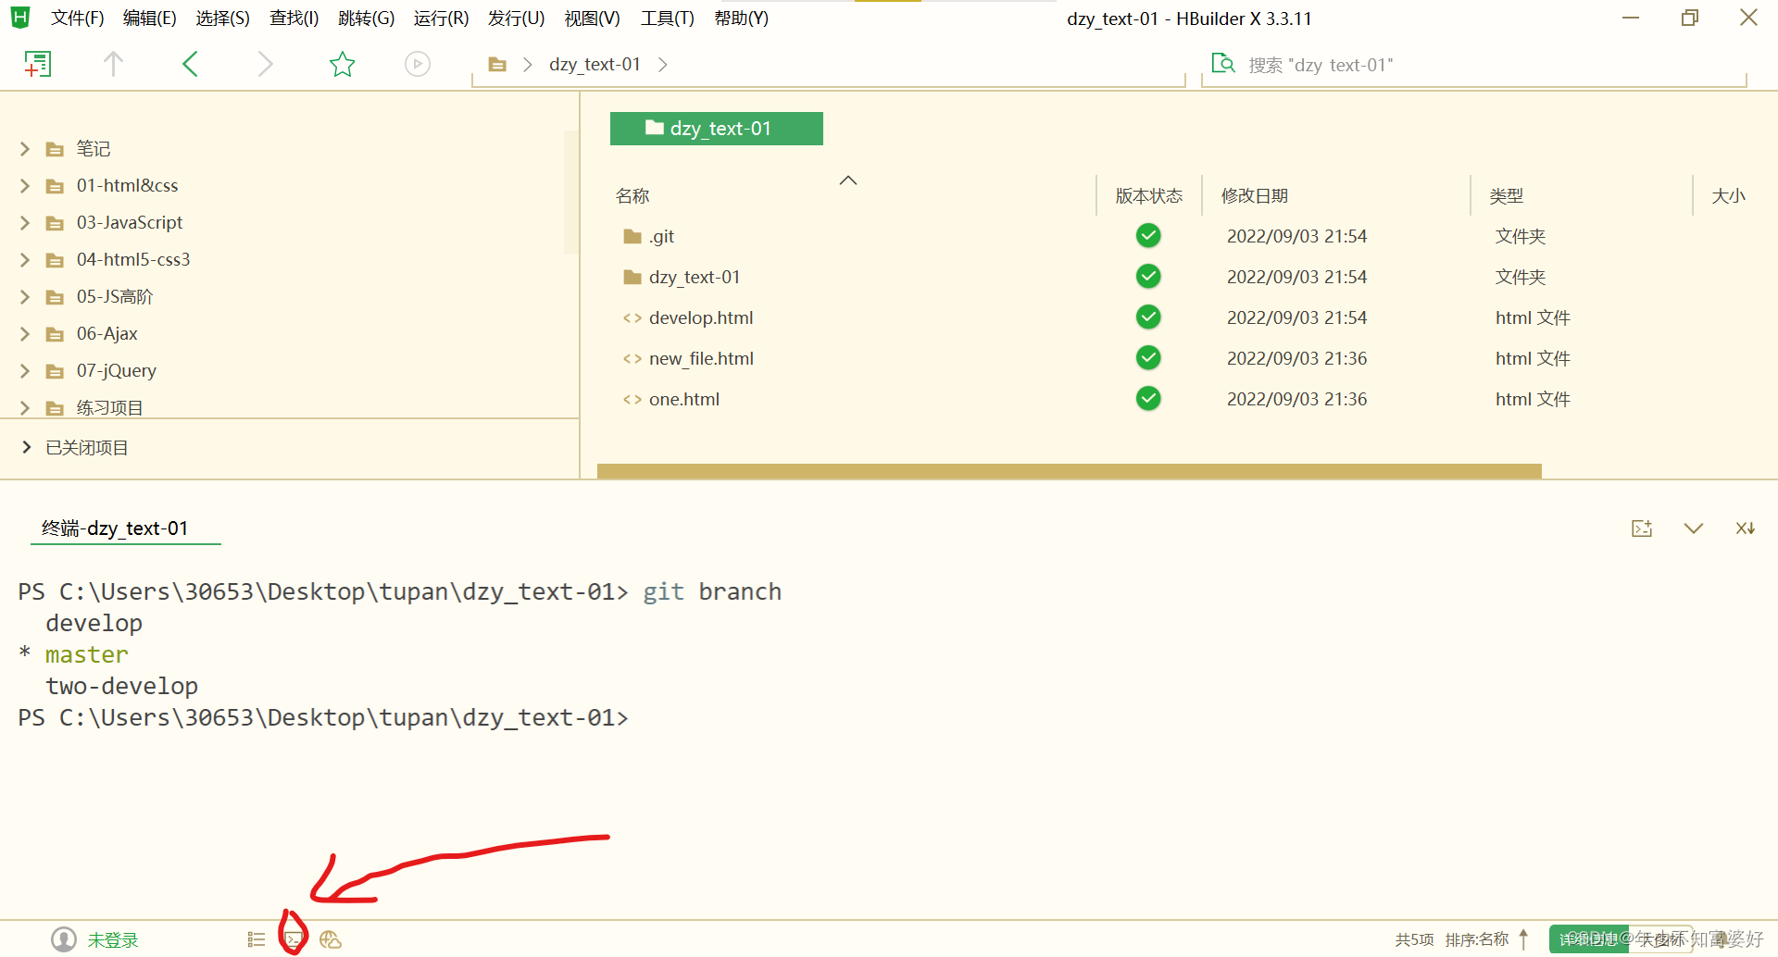Close the terminal using the X-arrow icon
This screenshot has width=1778, height=957.
point(1745,528)
